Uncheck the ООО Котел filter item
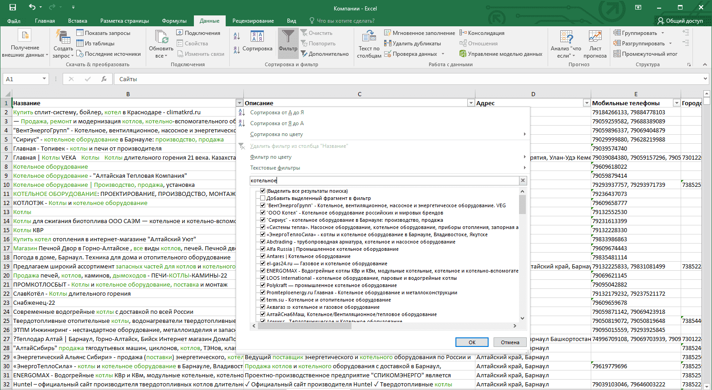 coord(263,213)
